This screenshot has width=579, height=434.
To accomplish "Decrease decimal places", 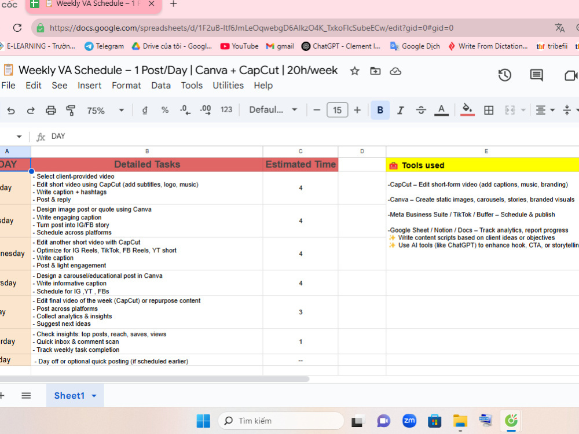I will click(185, 110).
